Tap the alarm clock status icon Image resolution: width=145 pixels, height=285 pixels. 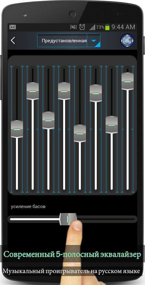[82, 27]
